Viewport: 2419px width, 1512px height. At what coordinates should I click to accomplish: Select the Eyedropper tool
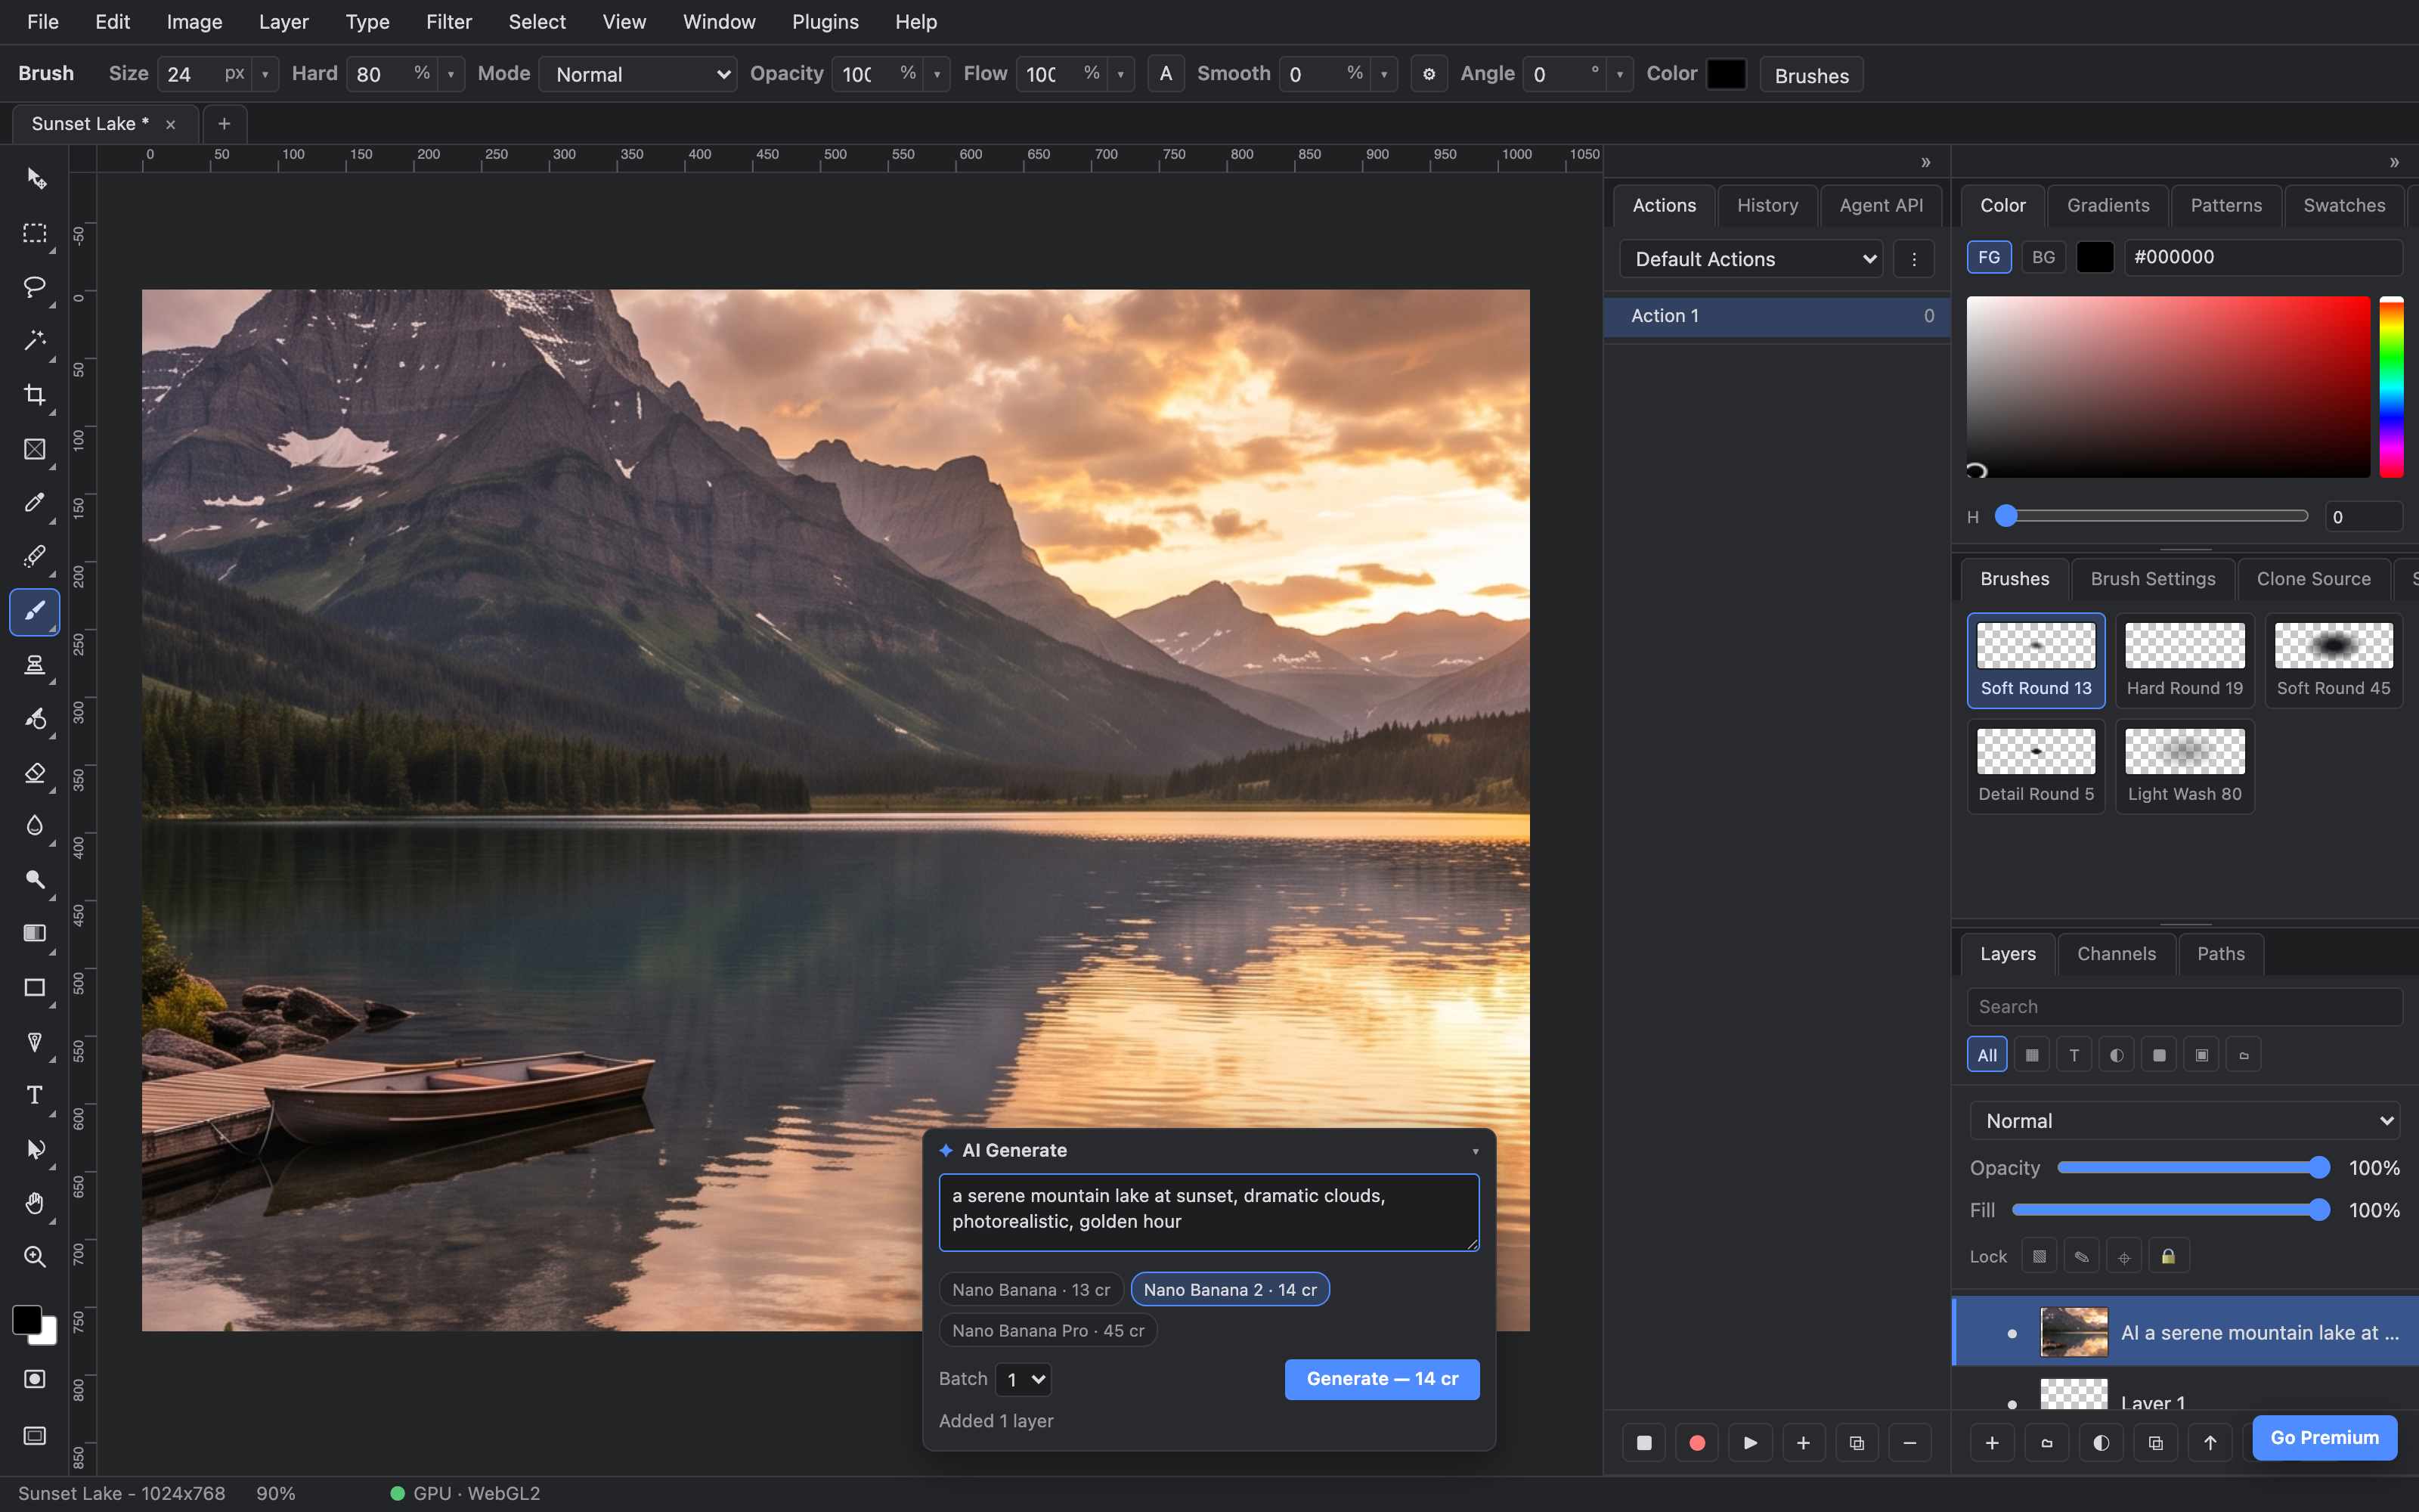pyautogui.click(x=35, y=503)
